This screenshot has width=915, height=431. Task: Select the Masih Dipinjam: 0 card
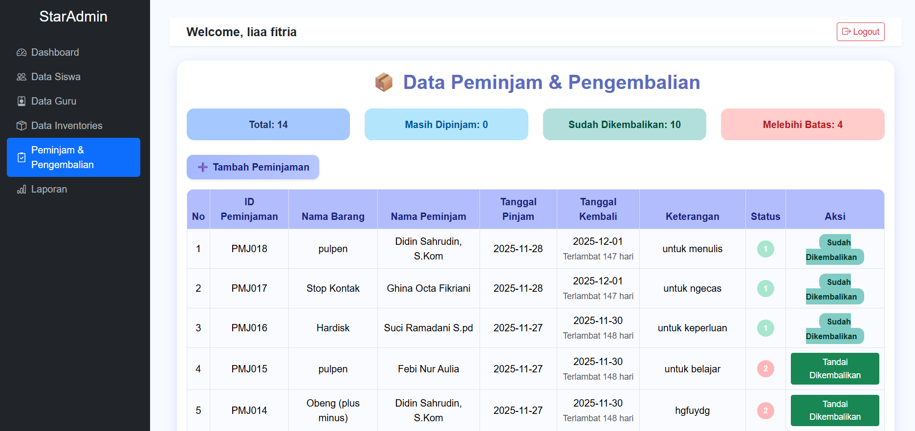point(446,125)
